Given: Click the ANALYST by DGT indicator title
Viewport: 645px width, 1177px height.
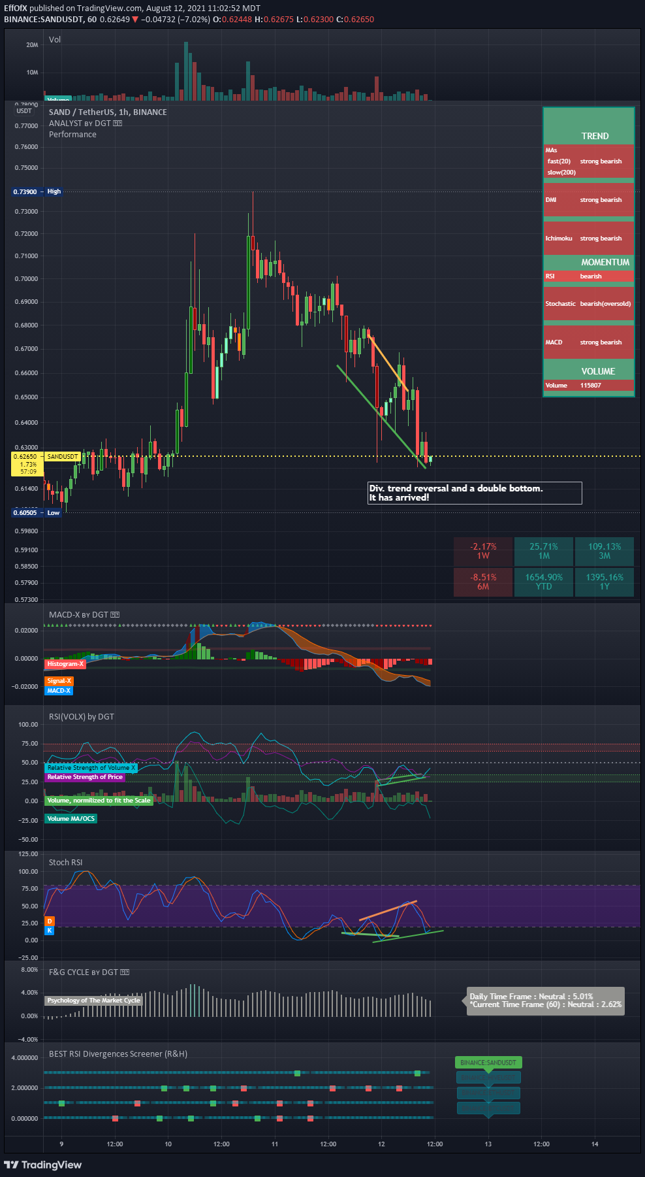Looking at the screenshot, I should 86,123.
